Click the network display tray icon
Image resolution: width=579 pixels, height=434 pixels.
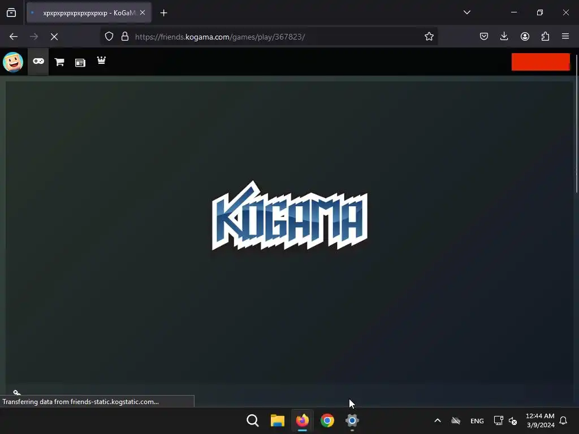499,420
